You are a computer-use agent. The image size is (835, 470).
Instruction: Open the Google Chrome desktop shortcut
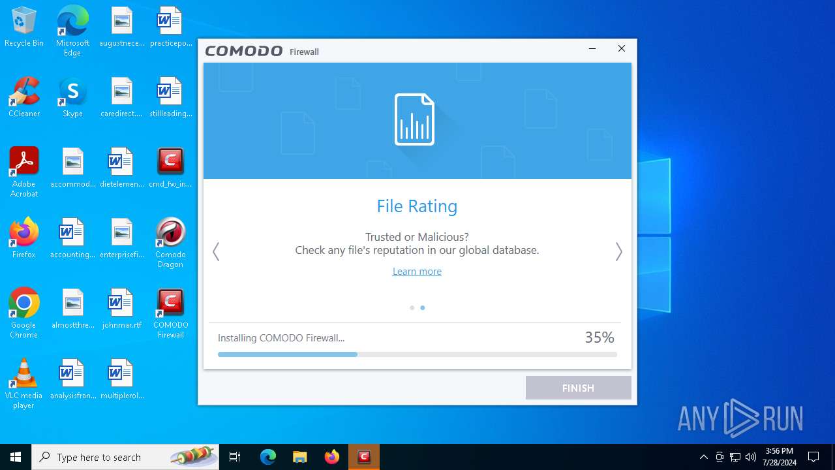point(24,313)
